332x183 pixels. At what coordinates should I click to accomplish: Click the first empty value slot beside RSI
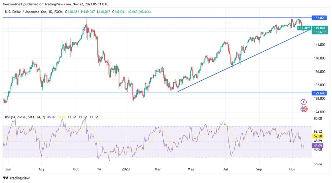(x=70, y=117)
